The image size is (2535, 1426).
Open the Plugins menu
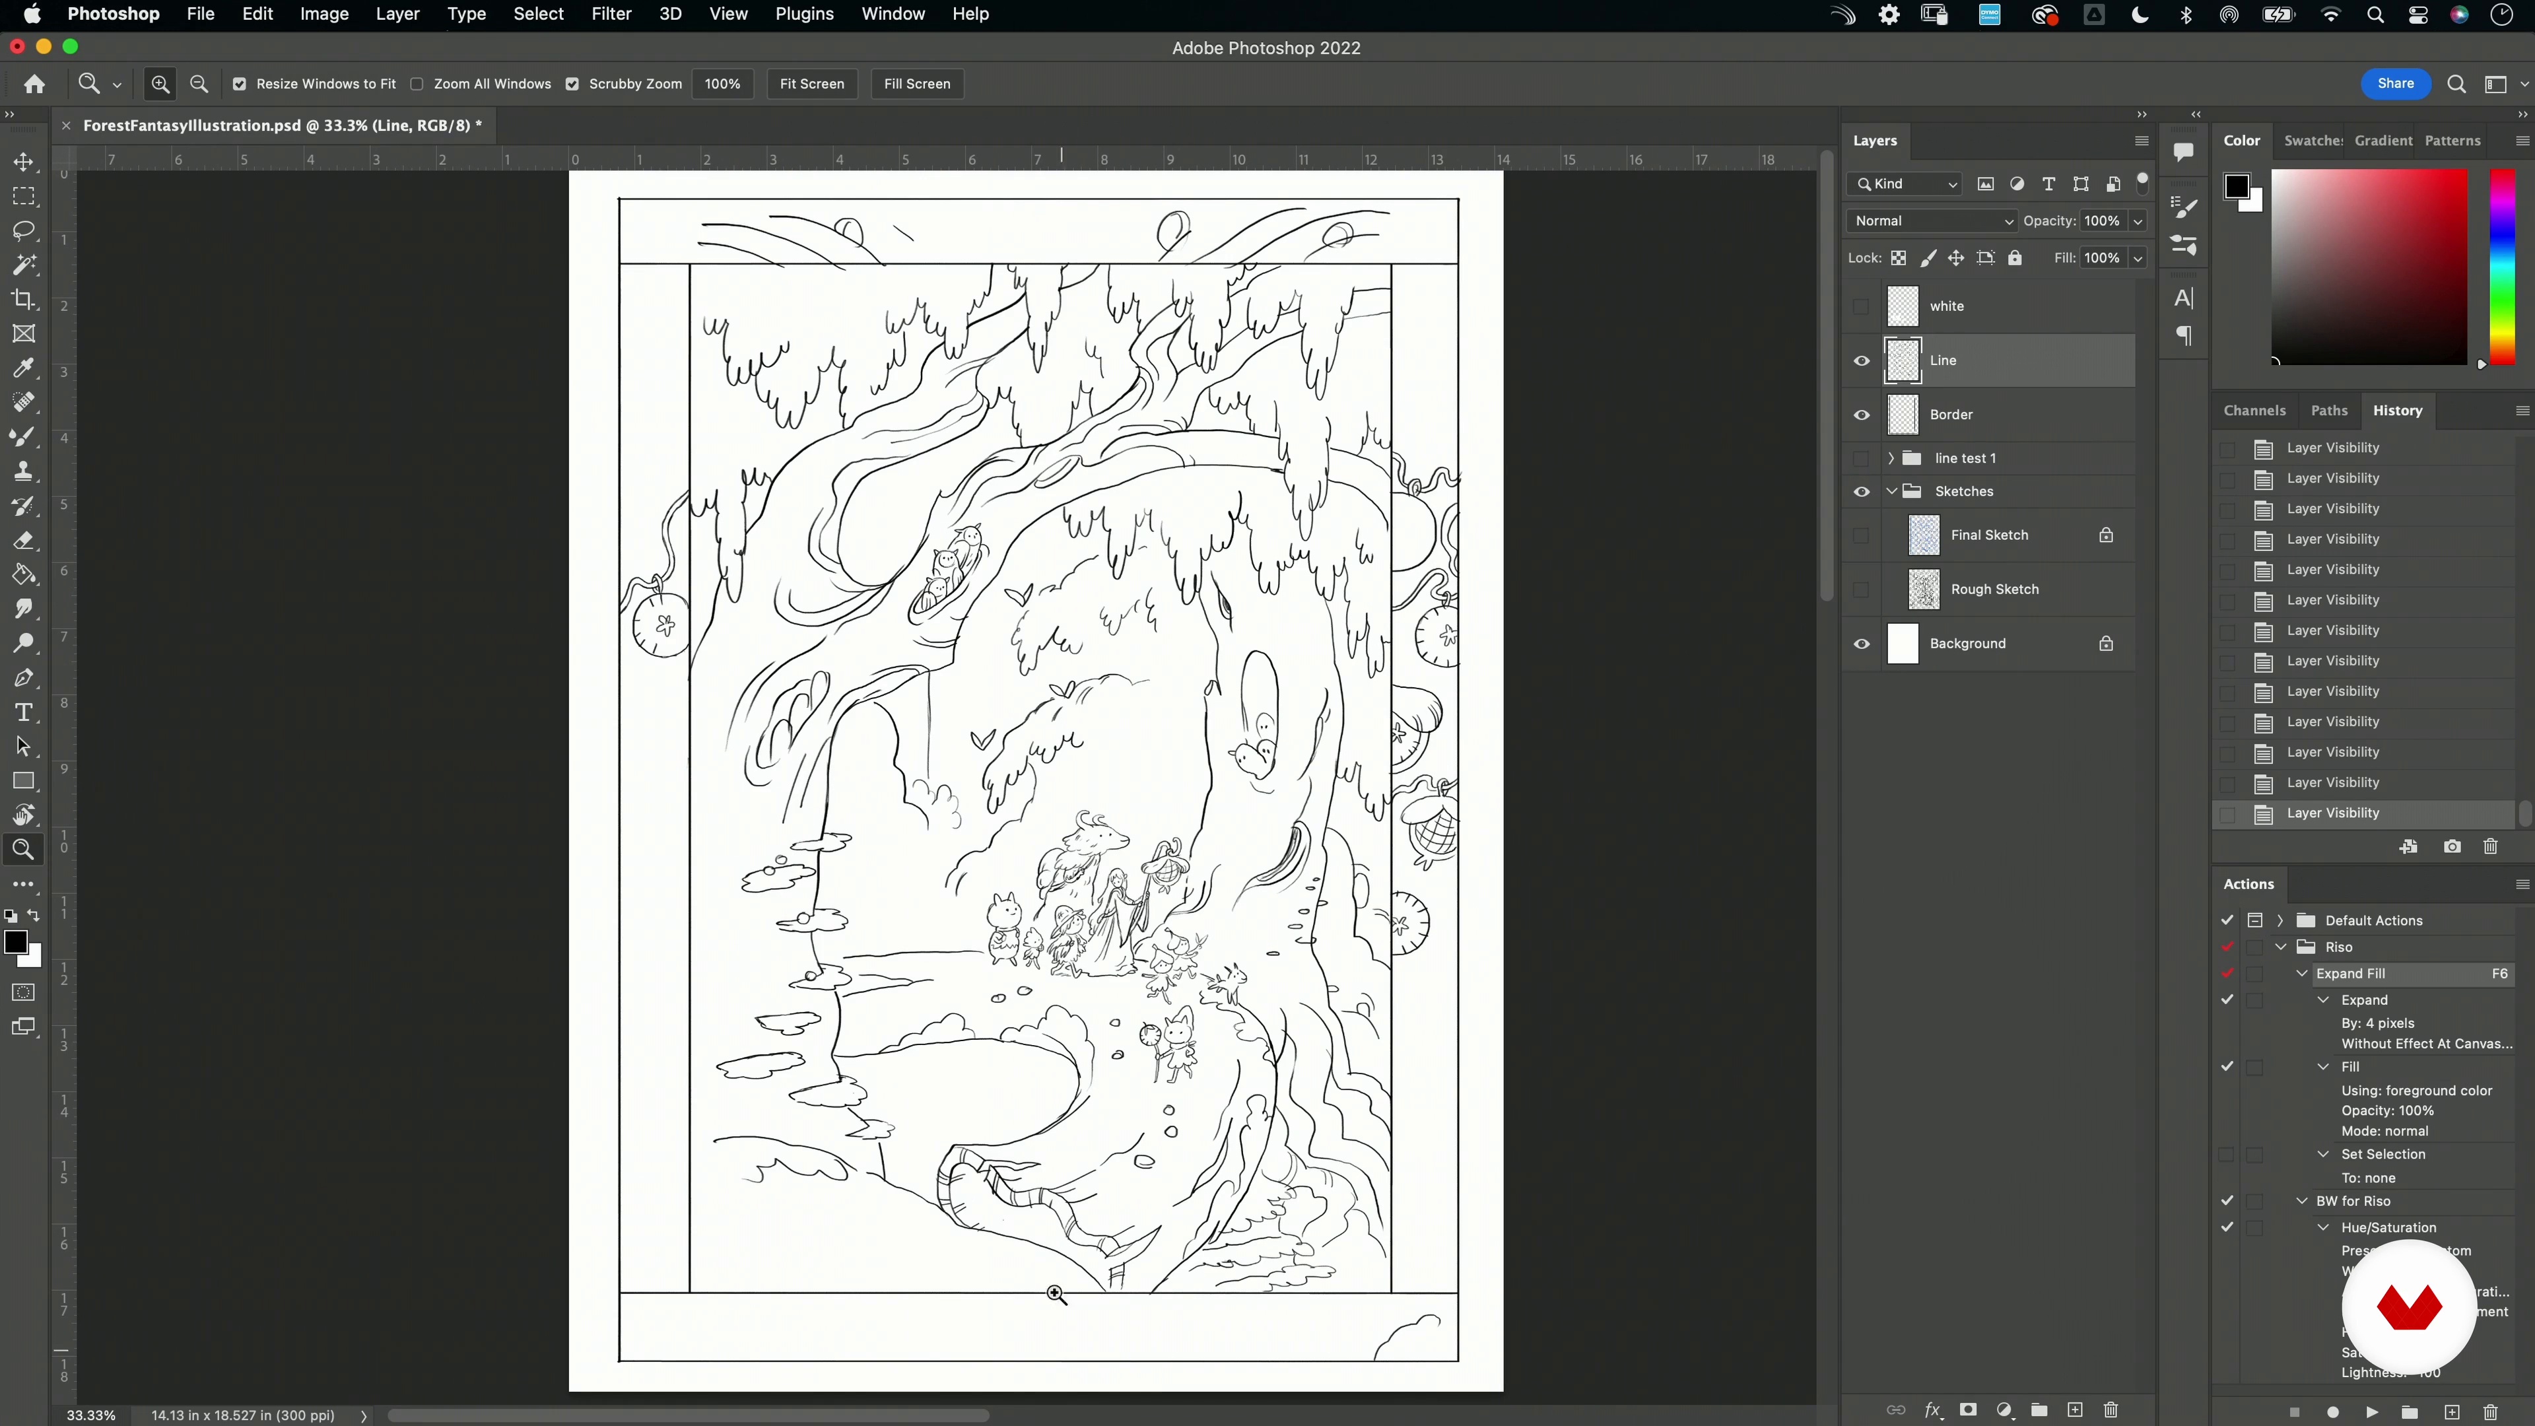[x=804, y=14]
